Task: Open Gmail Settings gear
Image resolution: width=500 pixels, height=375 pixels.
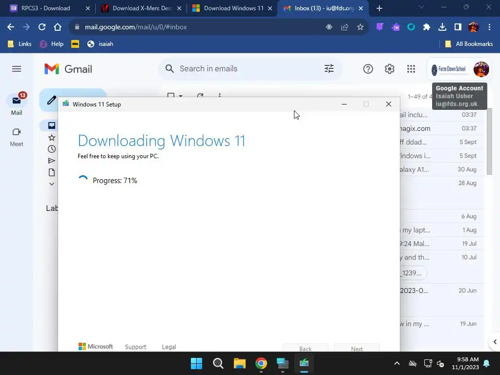Action: tap(389, 69)
